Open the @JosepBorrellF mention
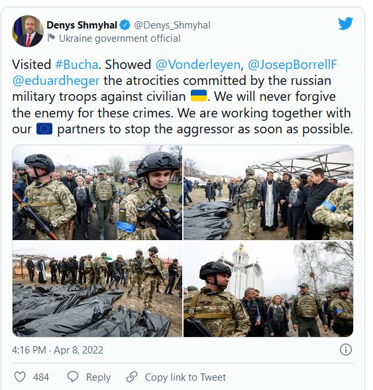Image resolution: width=373 pixels, height=390 pixels. pyautogui.click(x=292, y=65)
